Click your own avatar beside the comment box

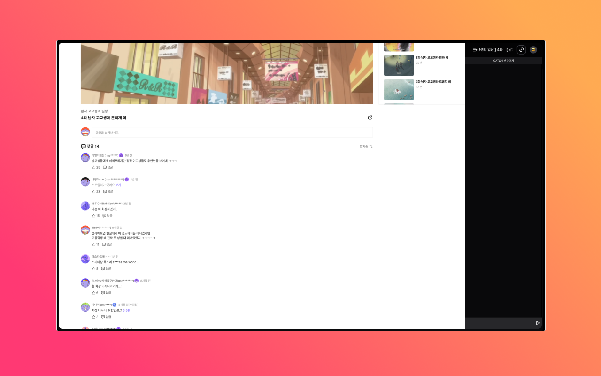pyautogui.click(x=85, y=132)
